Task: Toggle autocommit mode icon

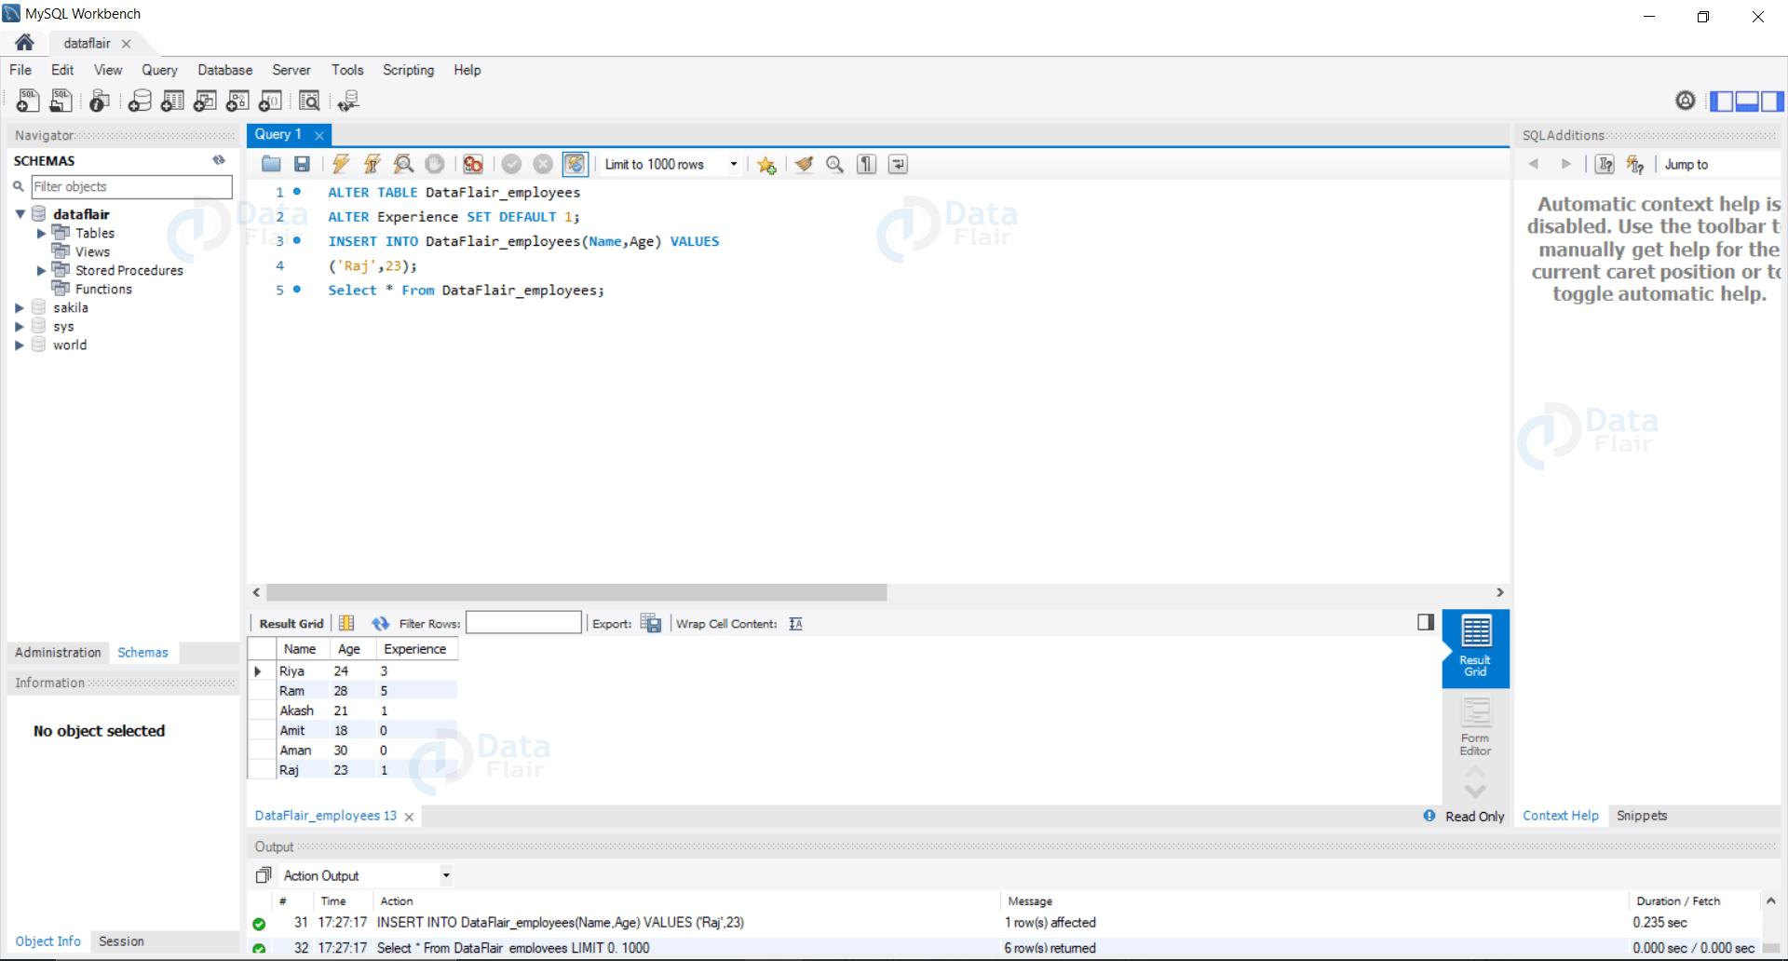Action: pos(575,164)
